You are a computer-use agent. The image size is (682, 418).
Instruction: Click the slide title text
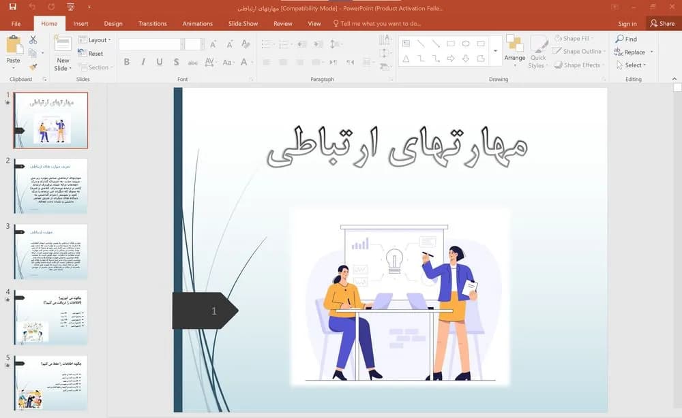tap(397, 147)
